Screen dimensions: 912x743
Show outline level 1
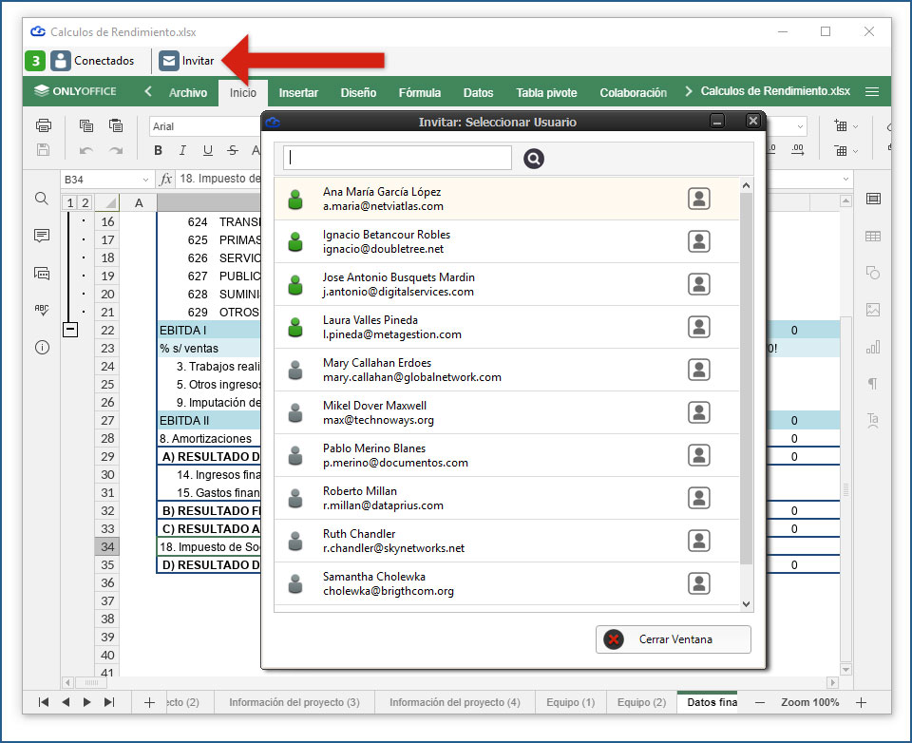69,202
